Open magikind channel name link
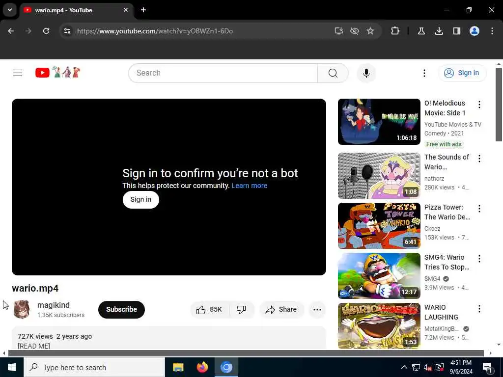Viewport: 503px width, 377px height. [53, 305]
